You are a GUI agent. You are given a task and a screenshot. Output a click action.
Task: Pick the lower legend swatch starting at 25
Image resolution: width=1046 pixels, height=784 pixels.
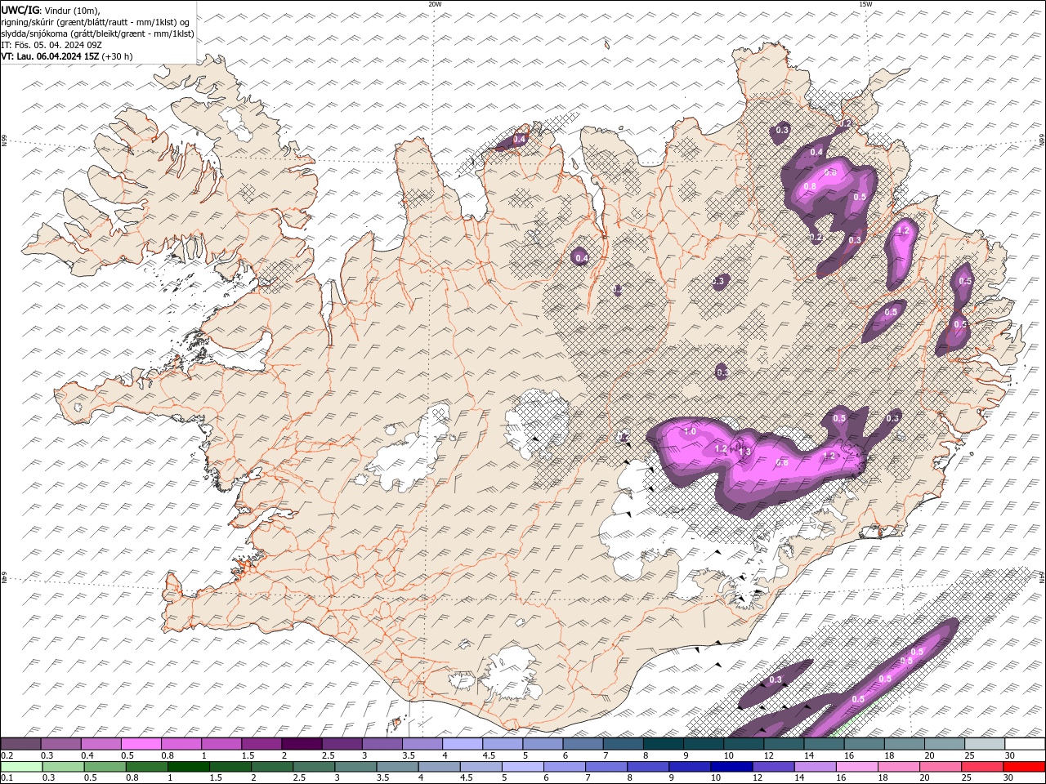[x=981, y=767]
